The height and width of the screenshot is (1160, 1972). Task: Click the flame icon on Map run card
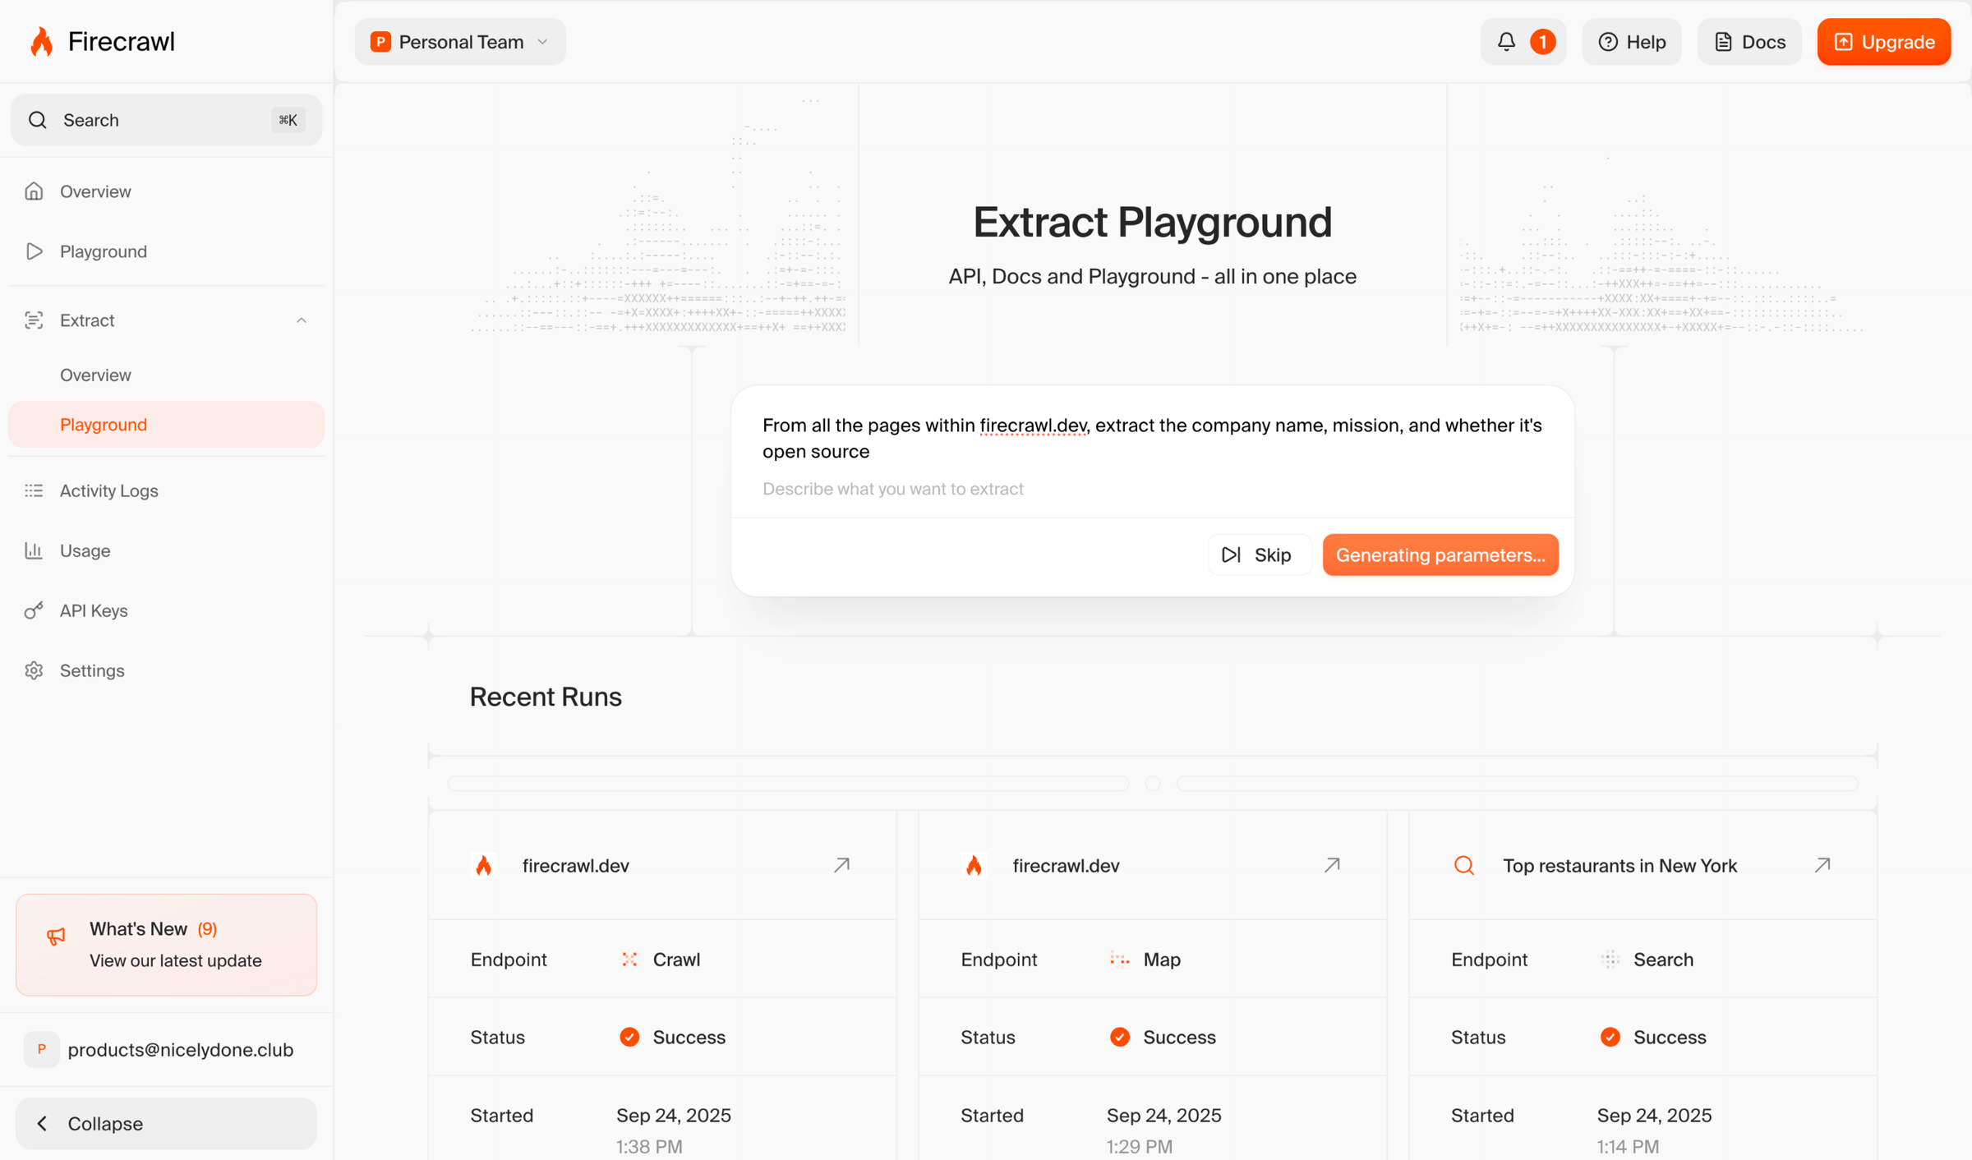coord(974,865)
